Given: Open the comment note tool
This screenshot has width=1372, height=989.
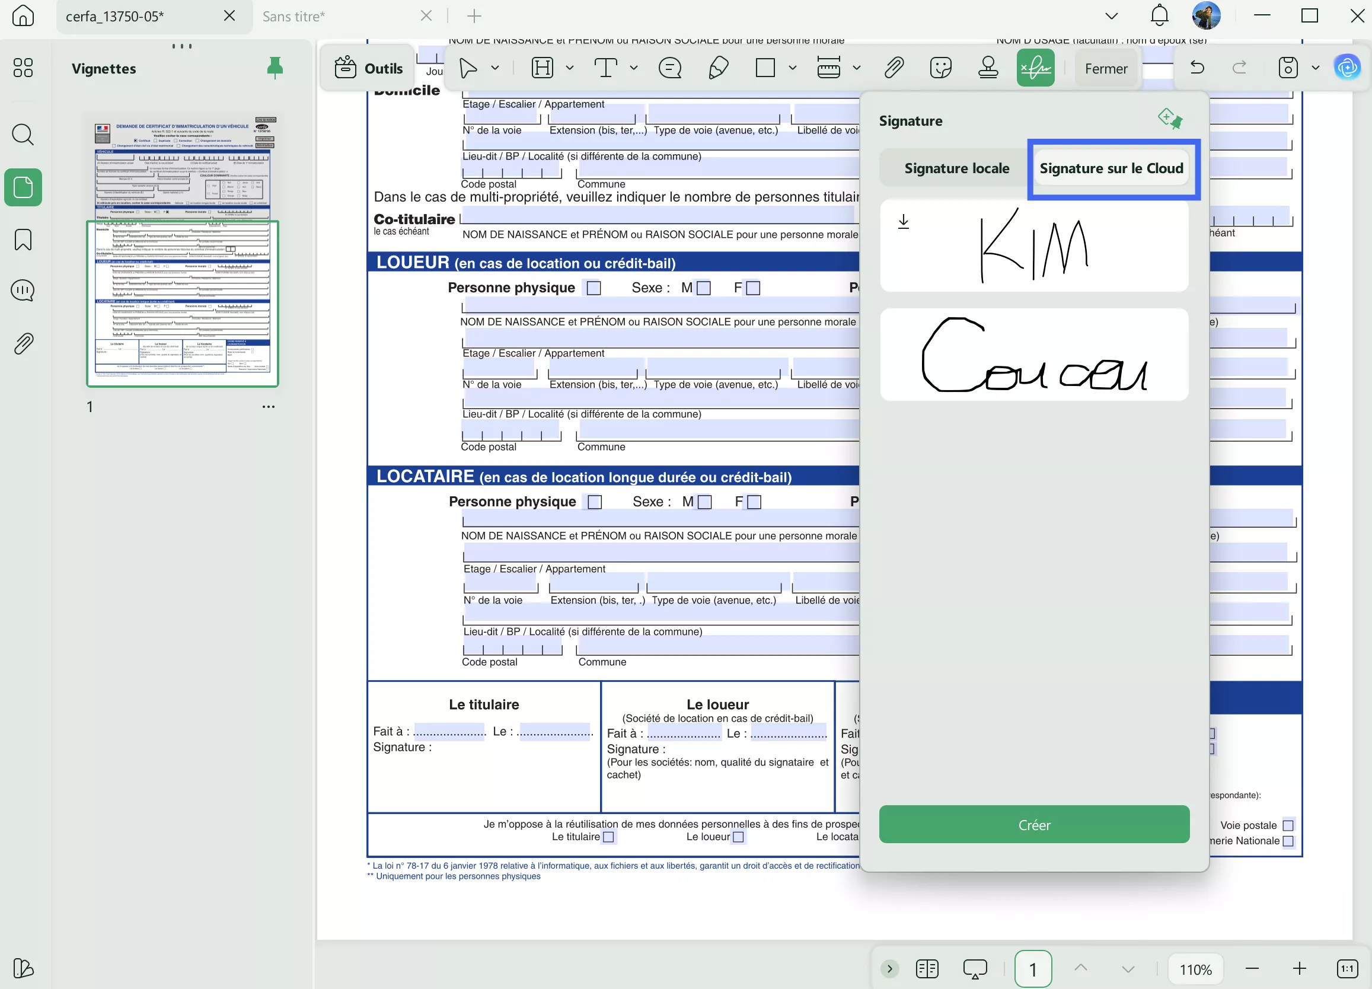Looking at the screenshot, I should click(669, 68).
